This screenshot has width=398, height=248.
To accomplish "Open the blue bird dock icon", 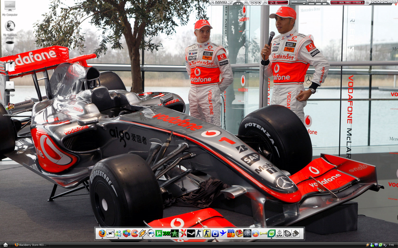I will pos(223,233).
